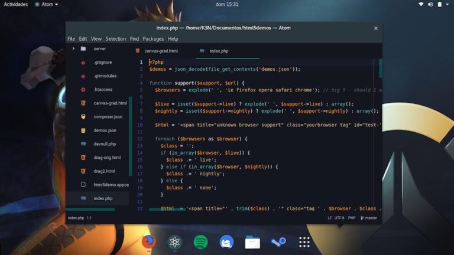Click the canvas-grad.html HTML5 icon in tree
Image resolution: width=454 pixels, height=255 pixels.
[x=83, y=103]
